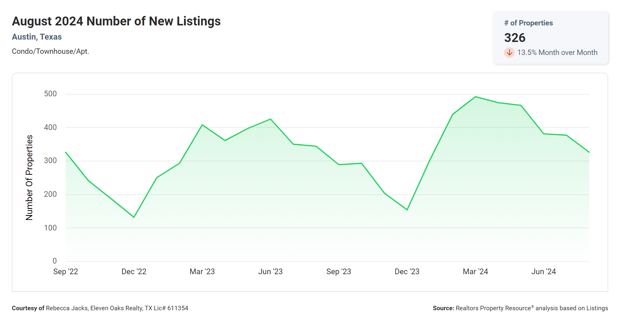Image resolution: width=620 pixels, height=325 pixels.
Task: Click the 13.5% Month over Month text
Action: (x=557, y=53)
